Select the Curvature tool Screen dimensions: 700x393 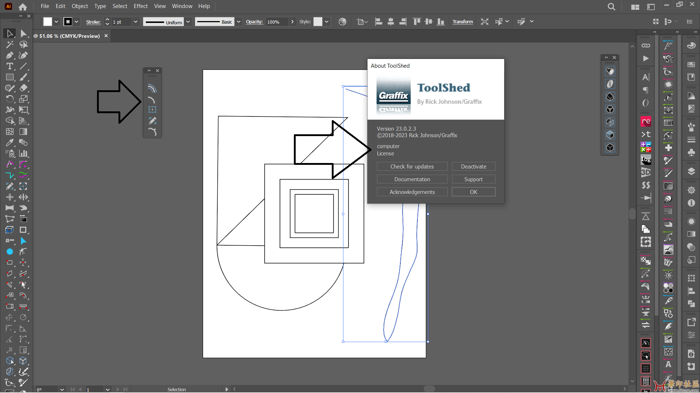point(23,55)
